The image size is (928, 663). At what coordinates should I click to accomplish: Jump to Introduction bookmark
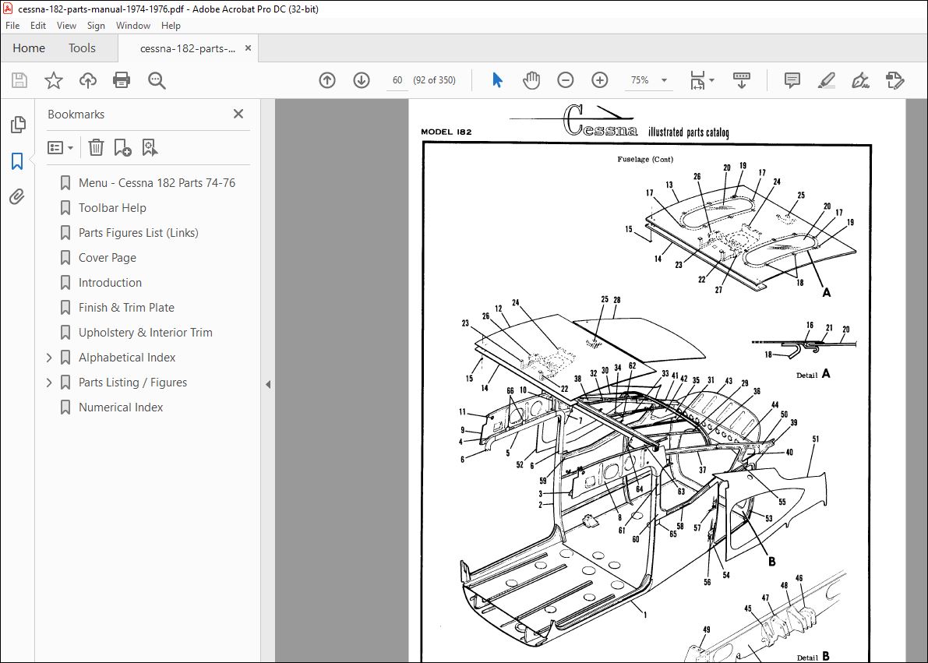[x=110, y=282]
